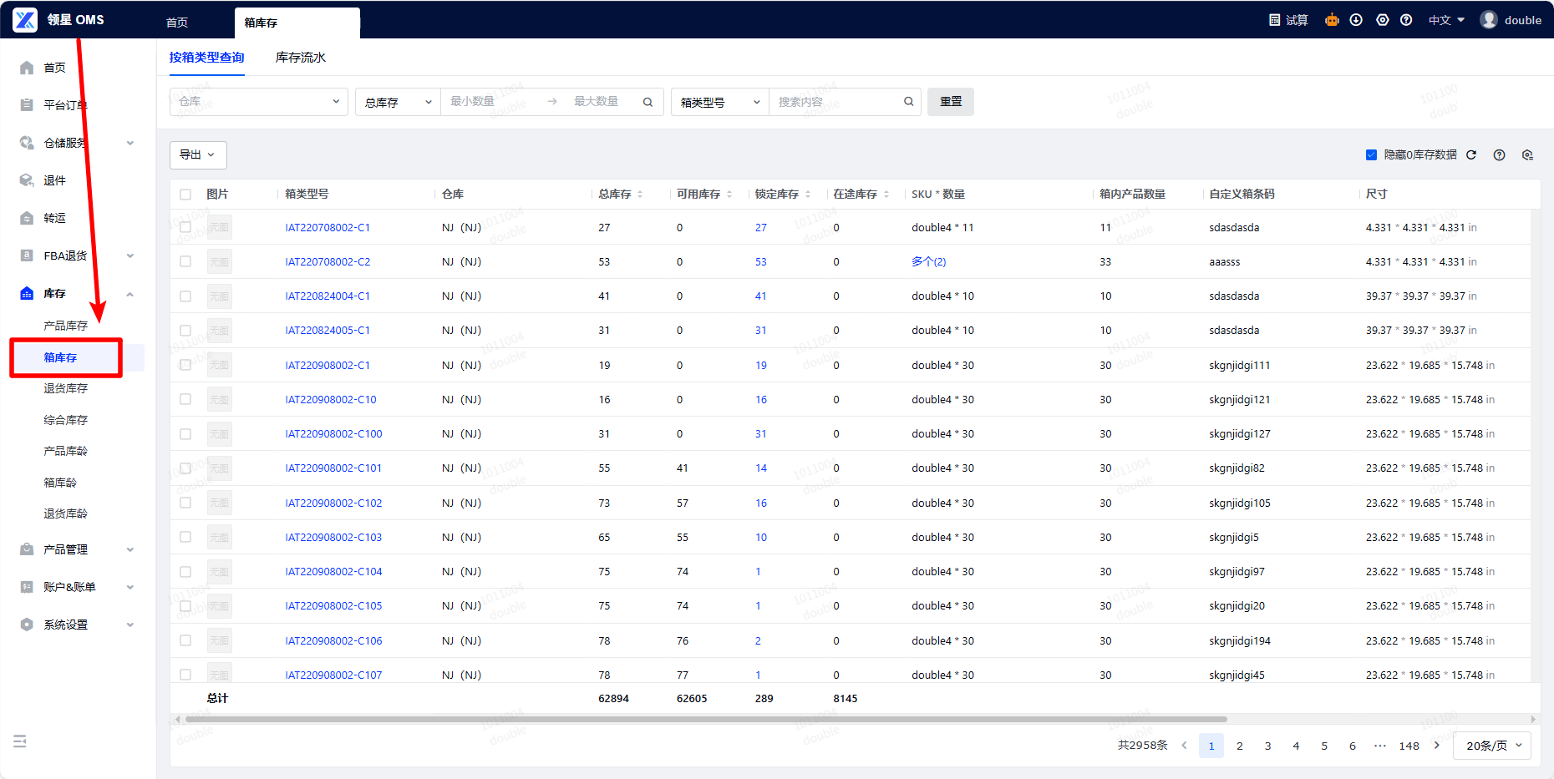1554x779 pixels.
Task: Check the row checkbox for IAT220708002-C2
Action: coord(185,262)
